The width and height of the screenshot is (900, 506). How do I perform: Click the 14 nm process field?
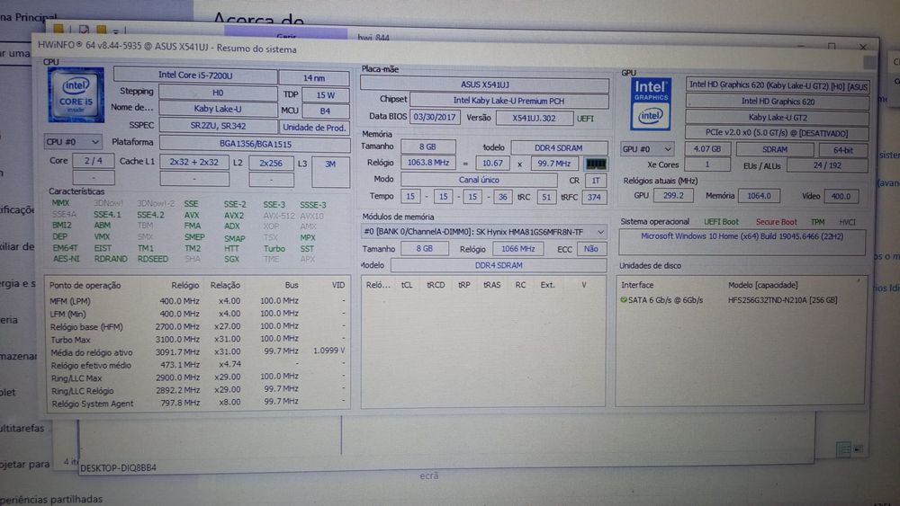point(314,78)
